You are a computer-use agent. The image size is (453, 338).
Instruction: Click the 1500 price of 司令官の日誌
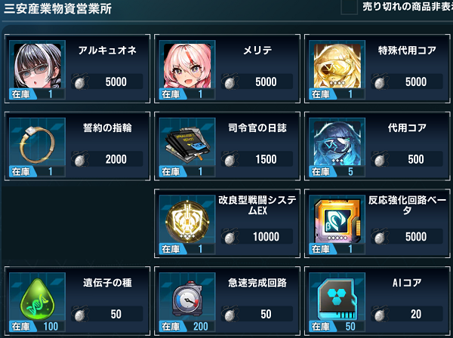click(266, 159)
